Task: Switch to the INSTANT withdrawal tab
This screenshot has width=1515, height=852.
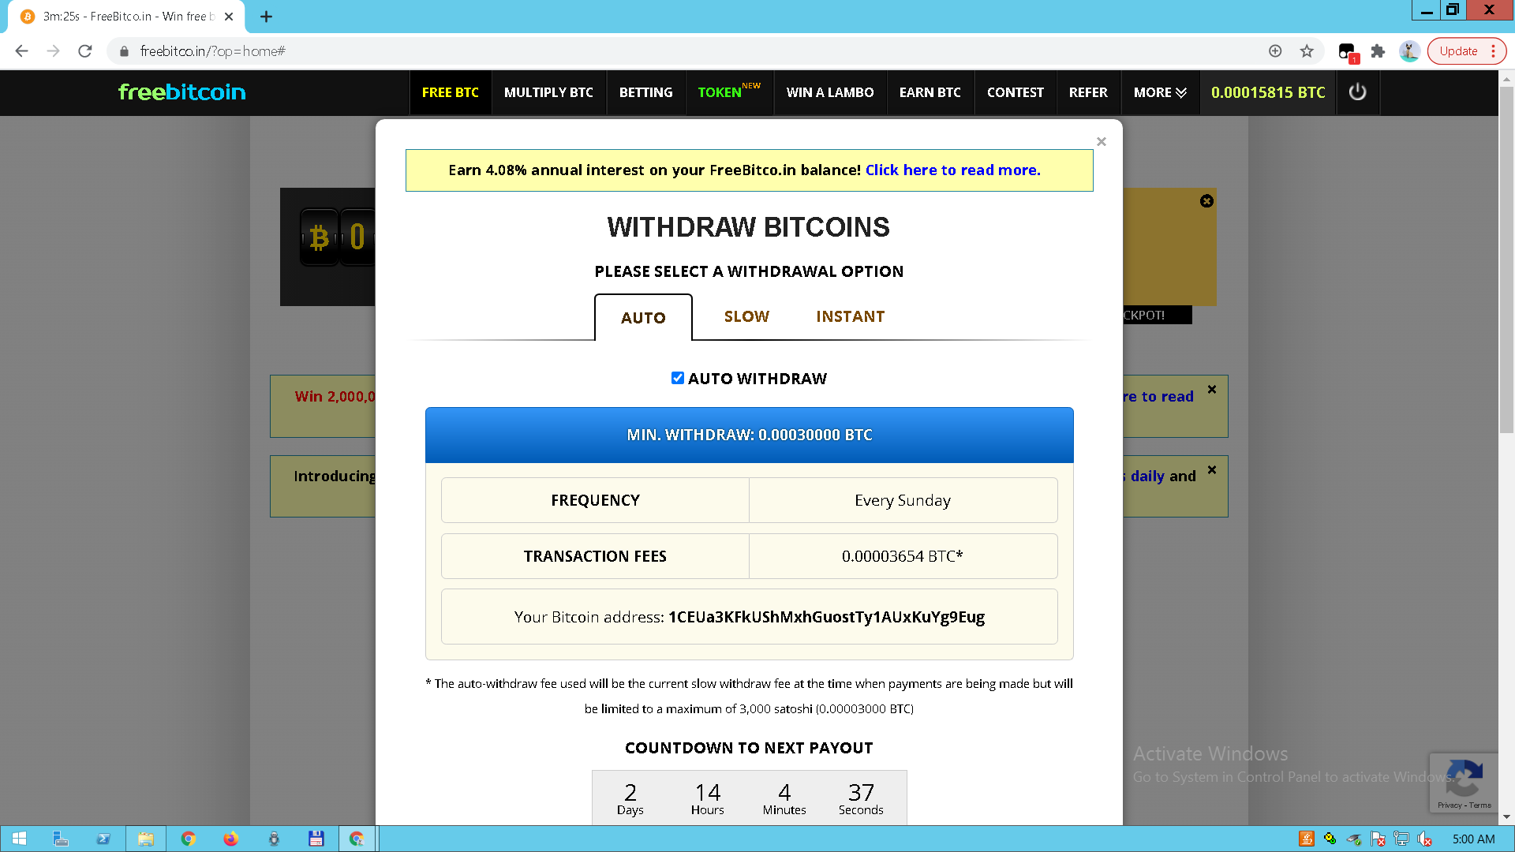Action: [x=850, y=316]
